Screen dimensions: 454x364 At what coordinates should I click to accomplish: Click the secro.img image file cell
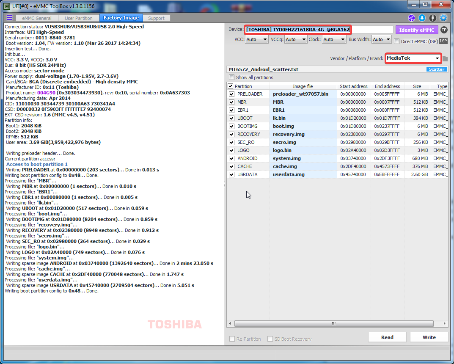pyautogui.click(x=303, y=142)
